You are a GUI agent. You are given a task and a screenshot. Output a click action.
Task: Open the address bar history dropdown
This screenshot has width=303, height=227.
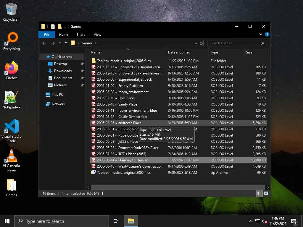click(x=196, y=43)
